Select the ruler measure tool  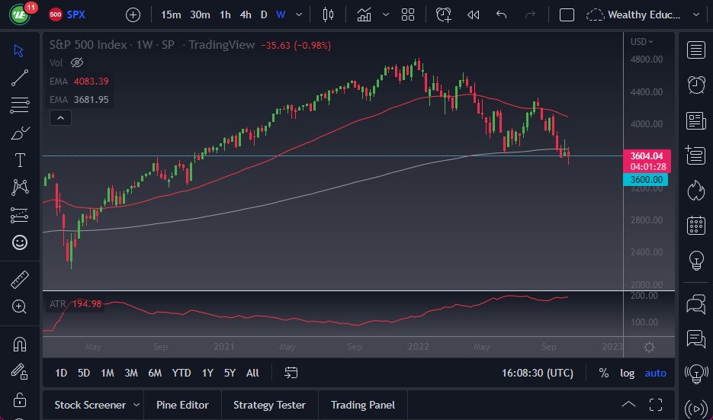[20, 280]
